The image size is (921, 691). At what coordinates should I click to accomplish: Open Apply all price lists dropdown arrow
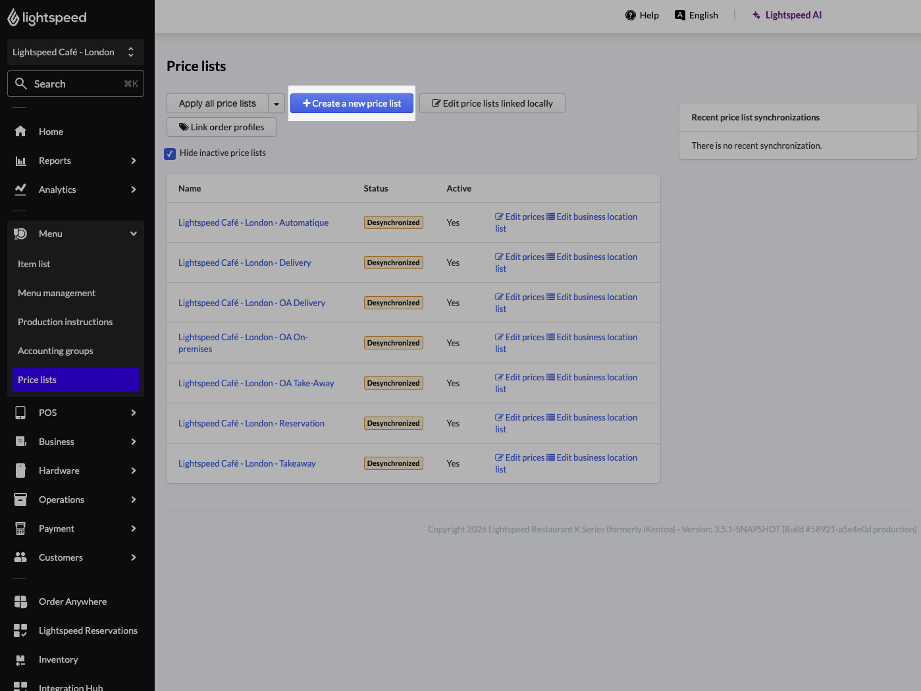point(276,104)
